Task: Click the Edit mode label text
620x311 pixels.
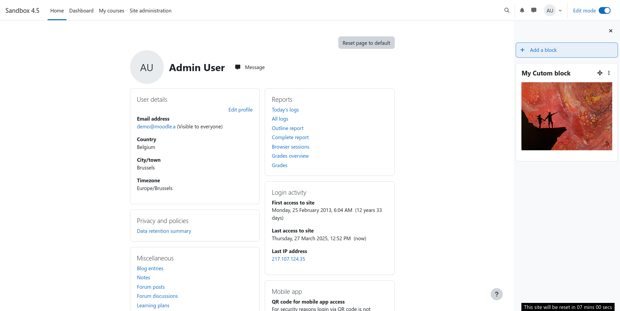Action: 584,10
